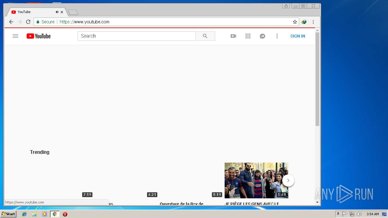Viewport: 388px width, 218px height.
Task: Open Action Center flag icon
Action: tap(345, 214)
